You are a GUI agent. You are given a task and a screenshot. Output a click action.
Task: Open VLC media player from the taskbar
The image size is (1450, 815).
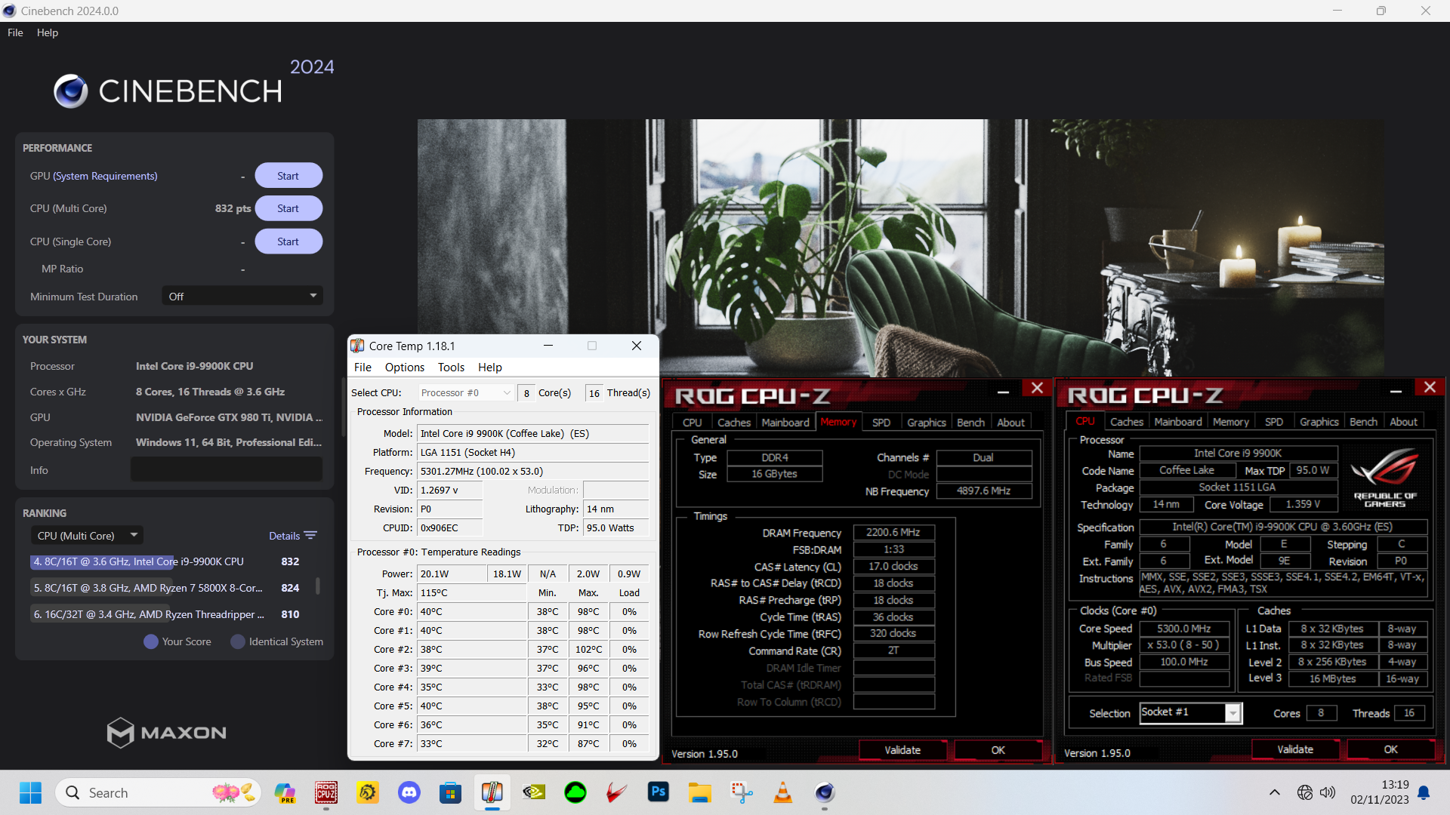point(783,792)
